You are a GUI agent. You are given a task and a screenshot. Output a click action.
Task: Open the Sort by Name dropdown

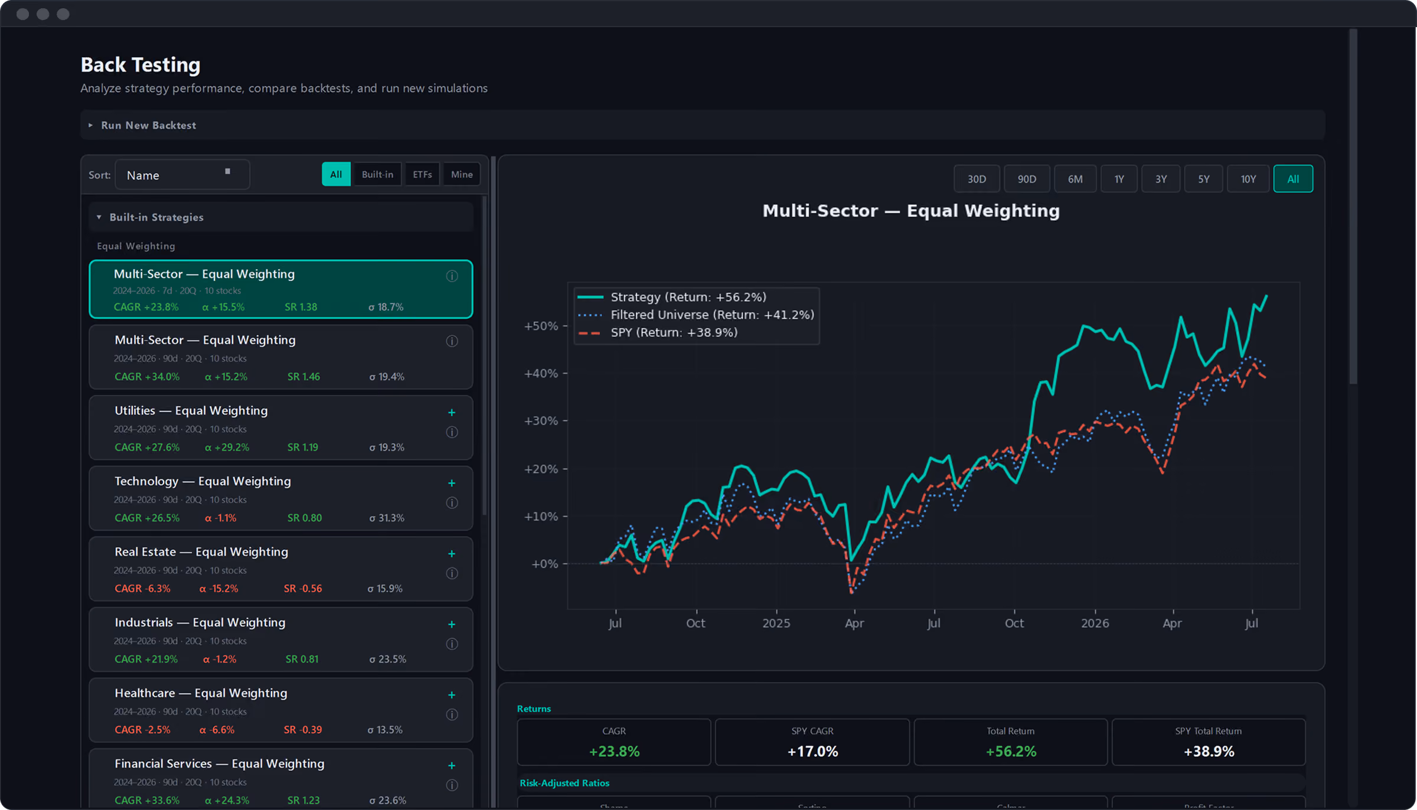pyautogui.click(x=182, y=175)
